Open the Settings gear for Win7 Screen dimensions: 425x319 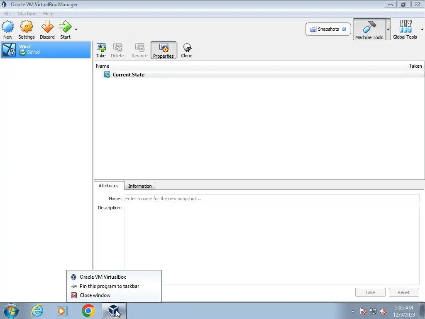26,29
